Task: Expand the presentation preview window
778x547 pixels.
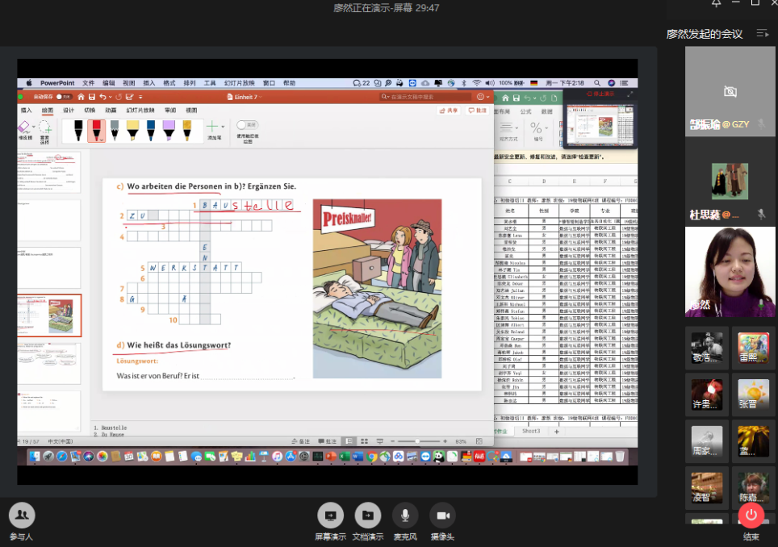Action: pyautogui.click(x=630, y=94)
